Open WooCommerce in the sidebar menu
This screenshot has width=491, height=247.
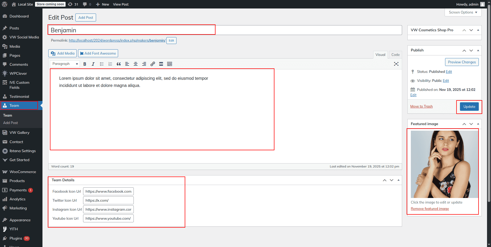pyautogui.click(x=23, y=172)
